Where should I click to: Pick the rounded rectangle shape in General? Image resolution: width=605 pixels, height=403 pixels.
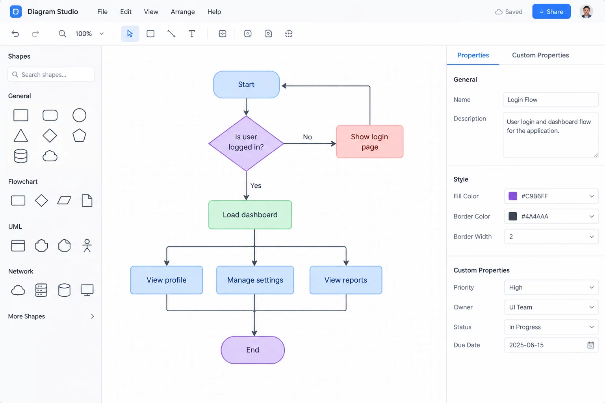tap(50, 115)
